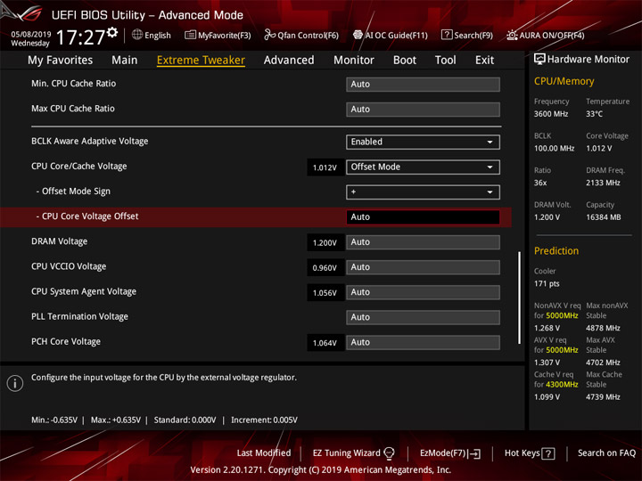This screenshot has height=481, width=642.
Task: Click the 05/08/2019 date text
Action: click(30, 34)
